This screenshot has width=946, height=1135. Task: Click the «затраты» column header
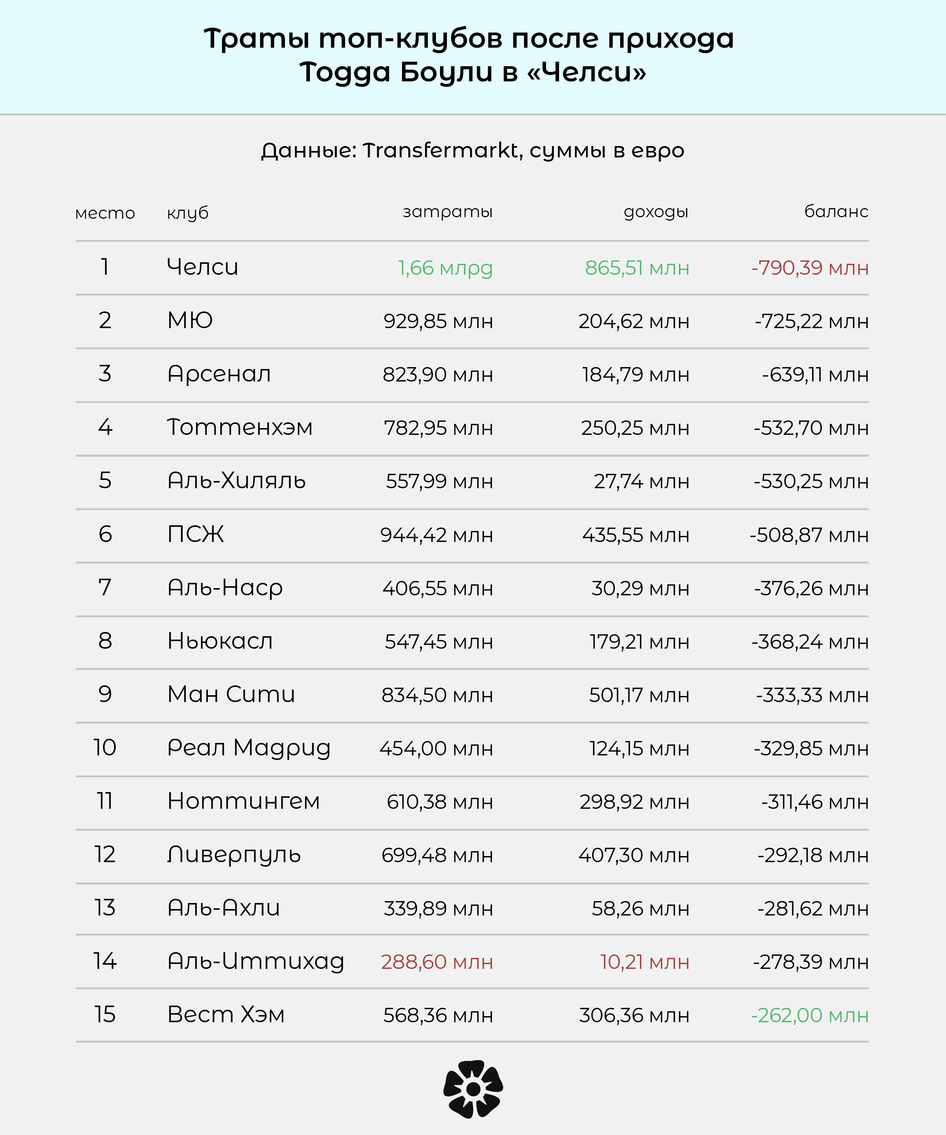(x=447, y=211)
